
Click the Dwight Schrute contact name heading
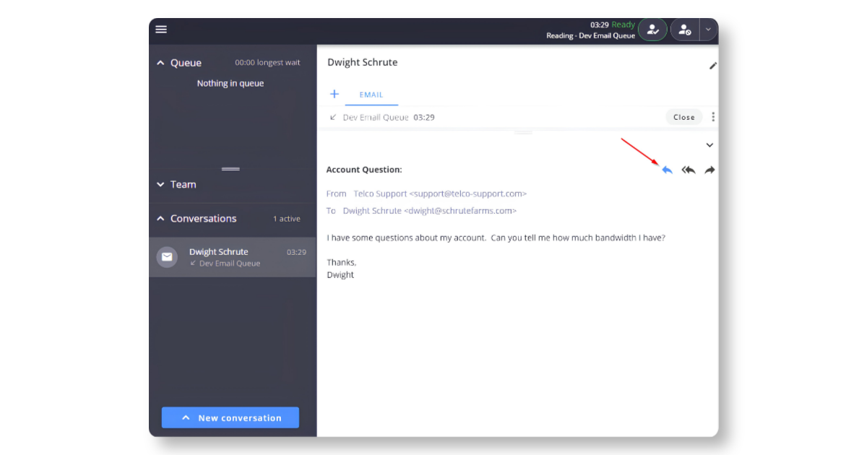point(363,62)
